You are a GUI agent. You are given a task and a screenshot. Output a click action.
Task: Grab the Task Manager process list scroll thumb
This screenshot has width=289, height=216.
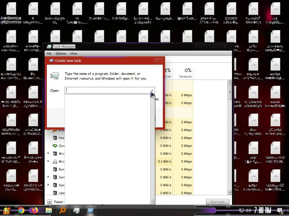(x=230, y=92)
